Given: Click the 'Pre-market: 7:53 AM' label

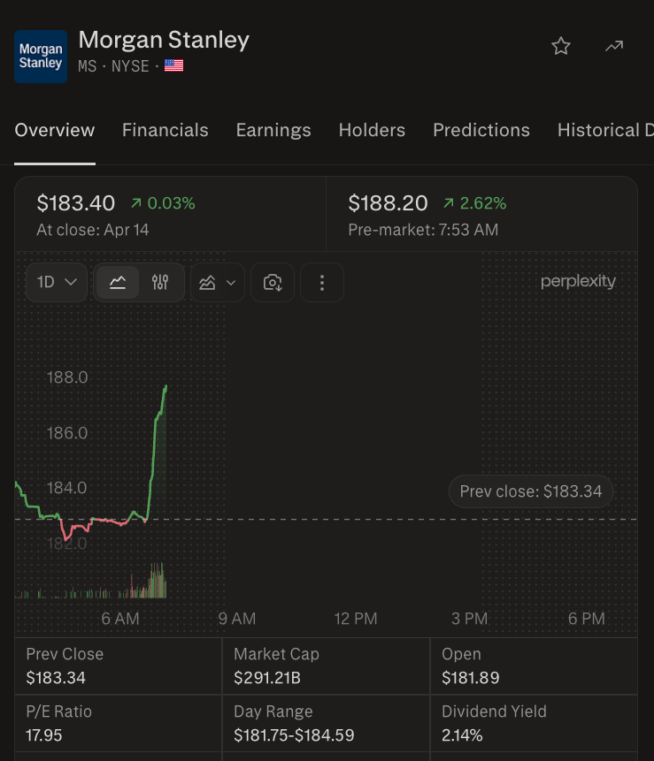Looking at the screenshot, I should coord(423,230).
